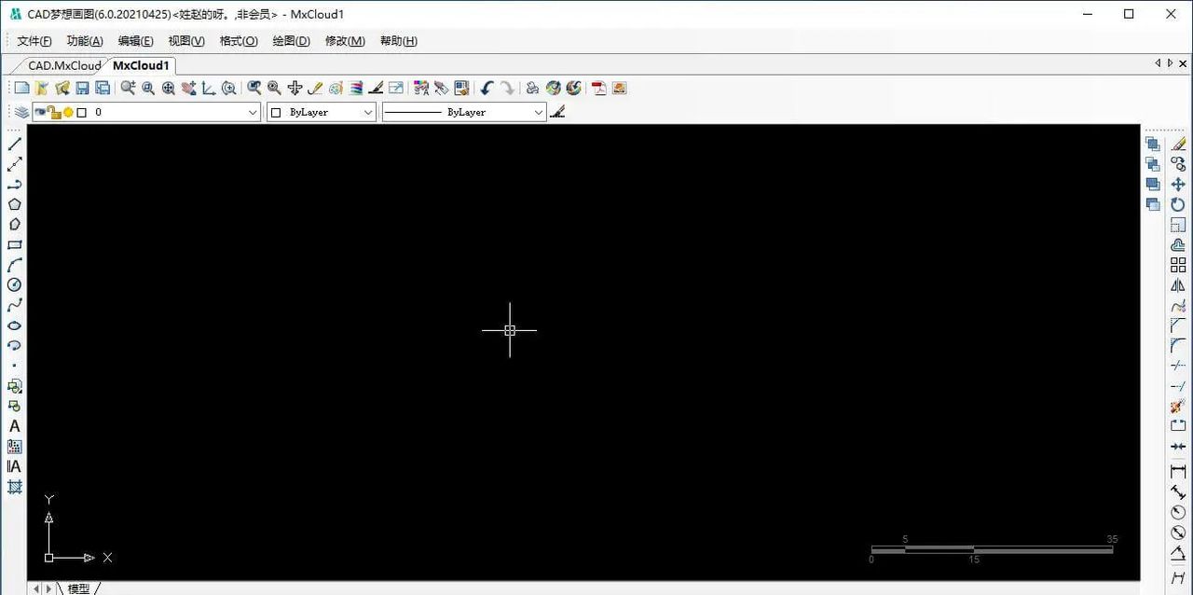Click the Linear dimension tool

coord(1178,472)
